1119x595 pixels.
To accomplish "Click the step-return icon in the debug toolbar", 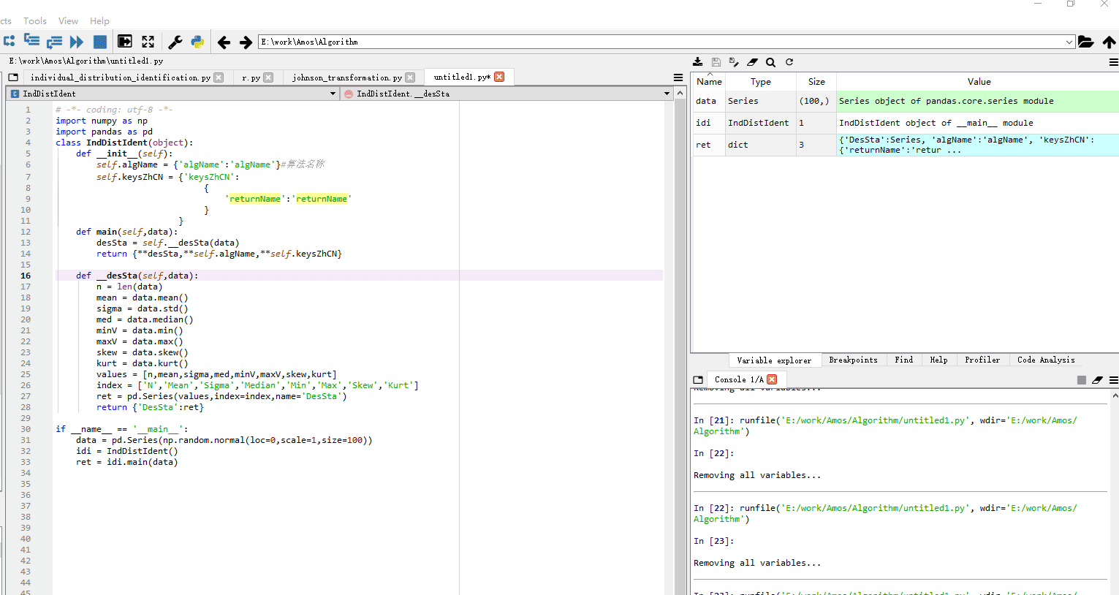I will pos(54,42).
